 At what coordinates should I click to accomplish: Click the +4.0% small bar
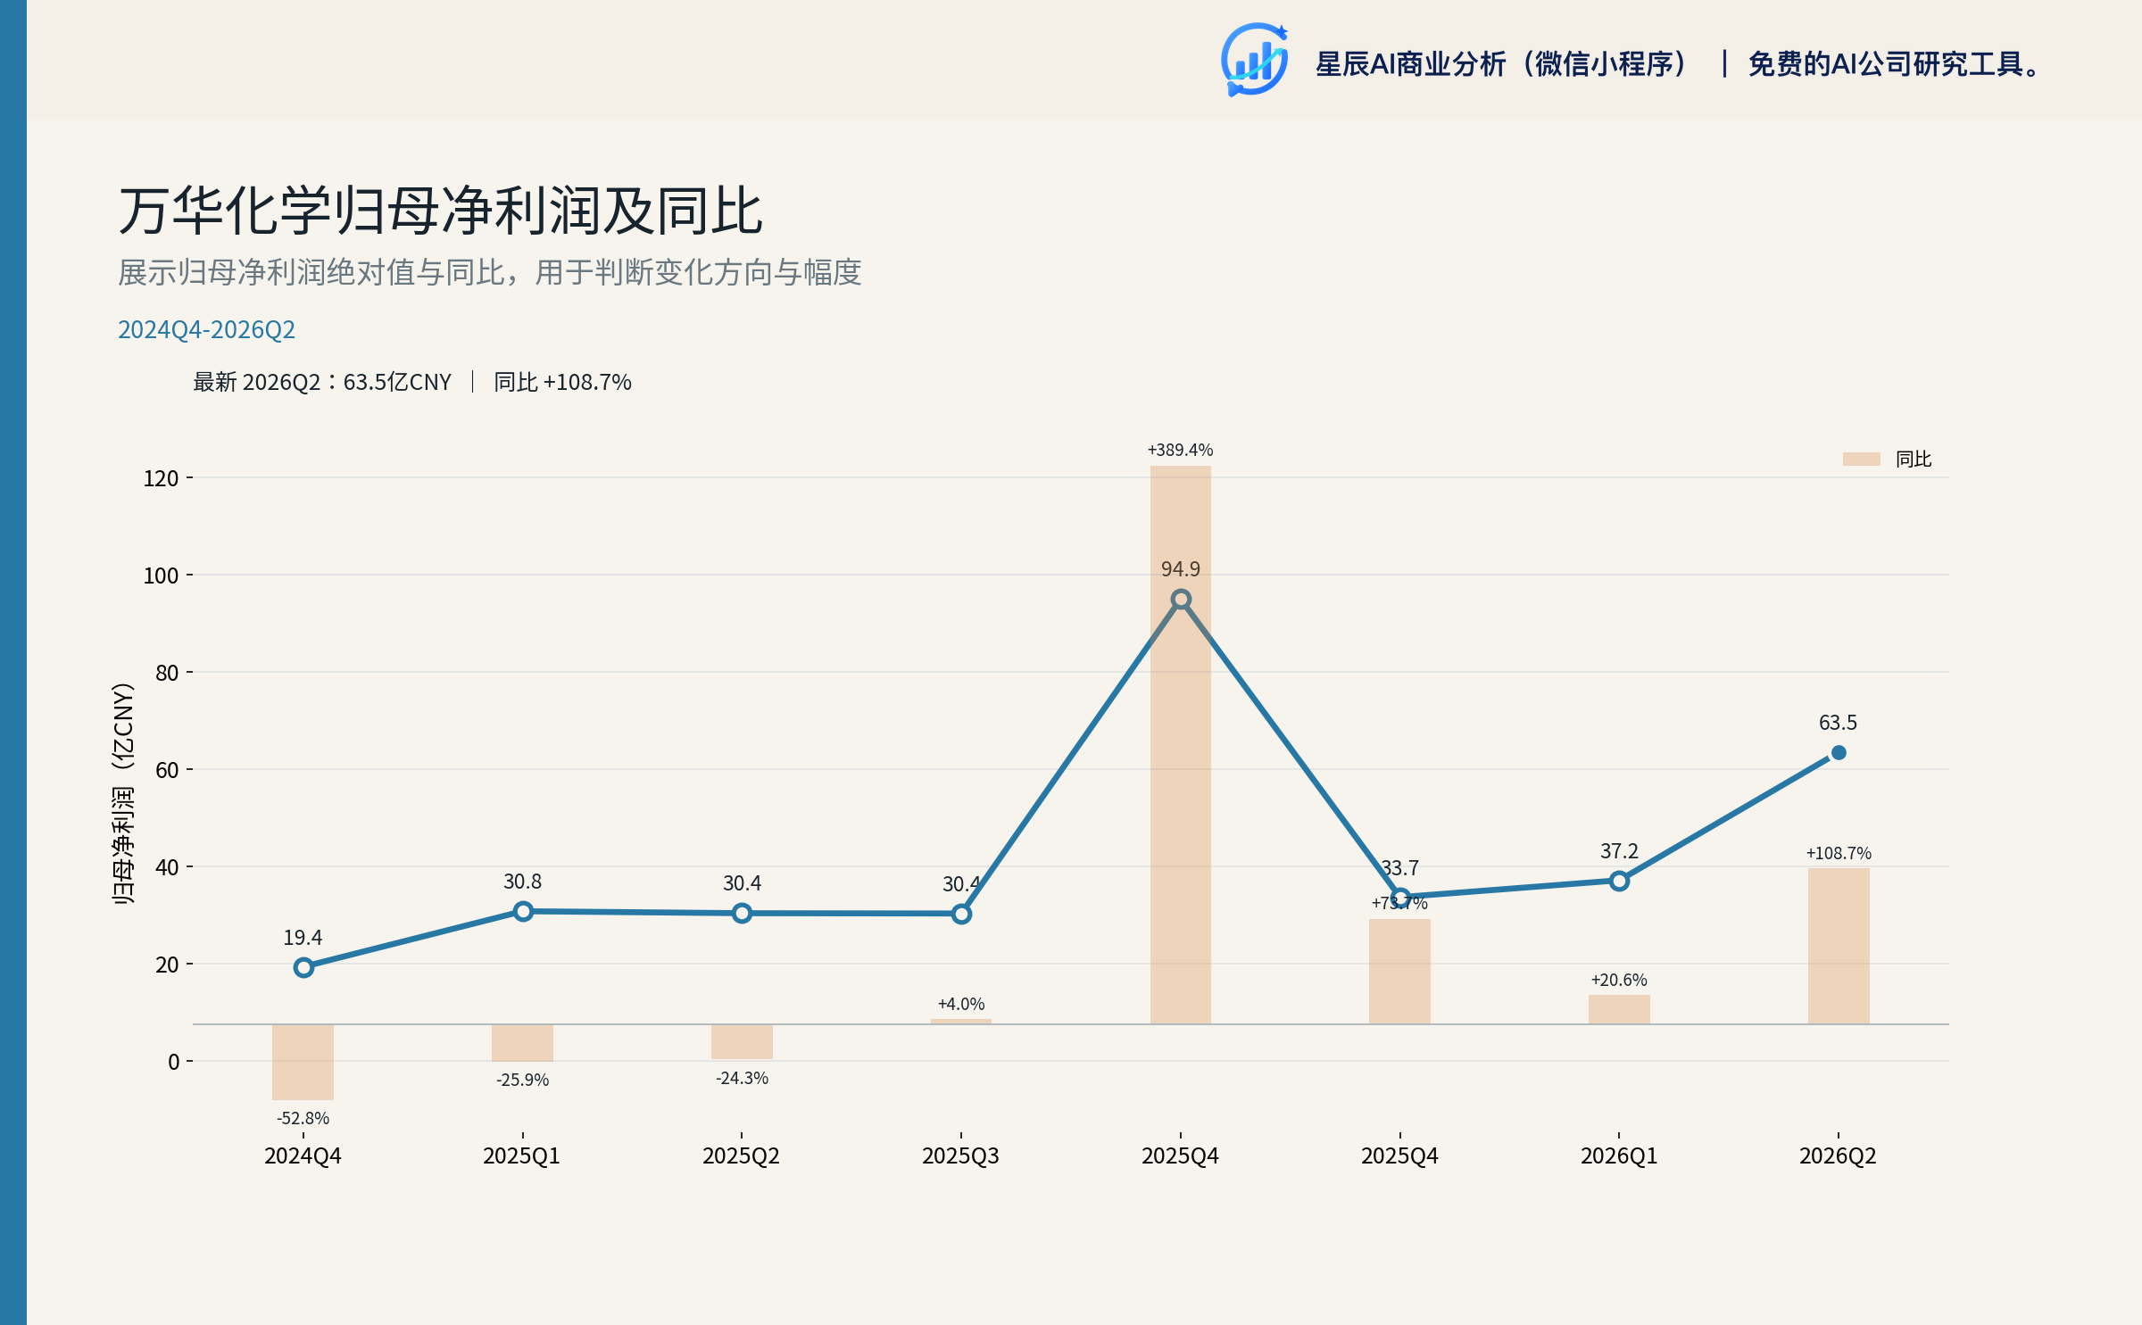point(961,1021)
